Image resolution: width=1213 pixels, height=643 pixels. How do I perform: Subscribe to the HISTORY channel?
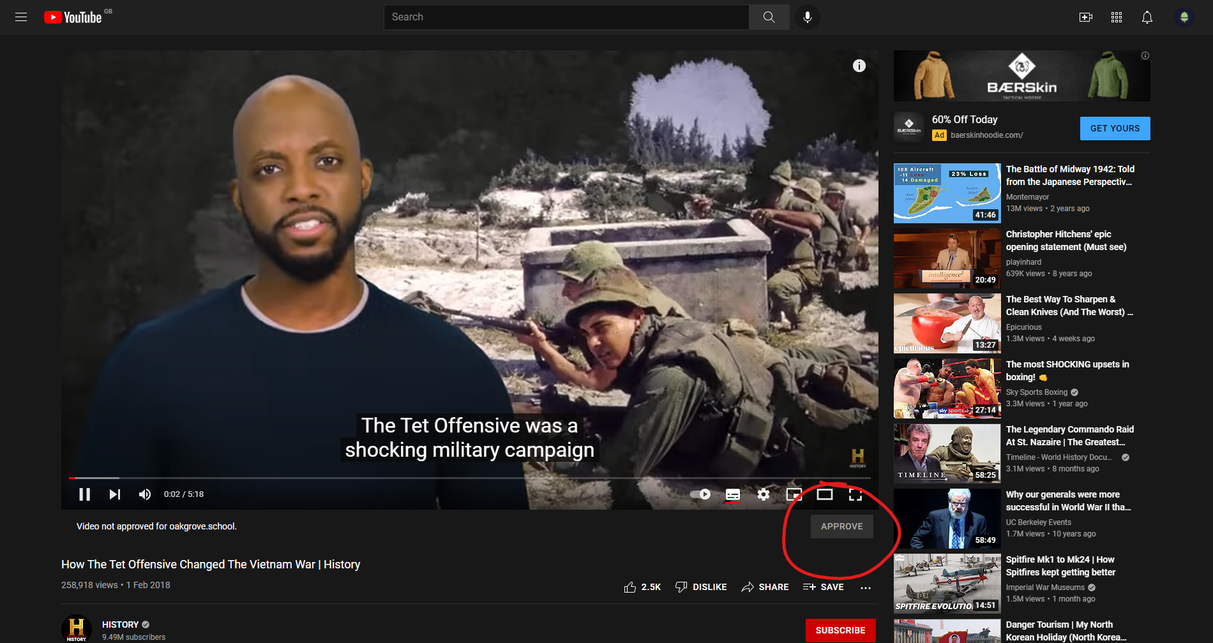[x=840, y=630]
